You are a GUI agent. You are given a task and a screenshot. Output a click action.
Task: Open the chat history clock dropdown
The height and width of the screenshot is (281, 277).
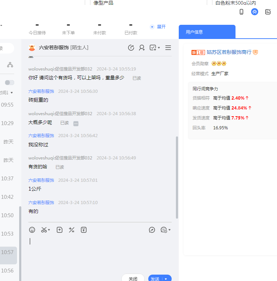pyautogui.click(x=166, y=230)
